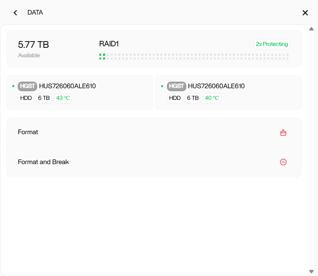The height and width of the screenshot is (276, 318).
Task: Click the red Format broom icon
Action: click(x=283, y=133)
